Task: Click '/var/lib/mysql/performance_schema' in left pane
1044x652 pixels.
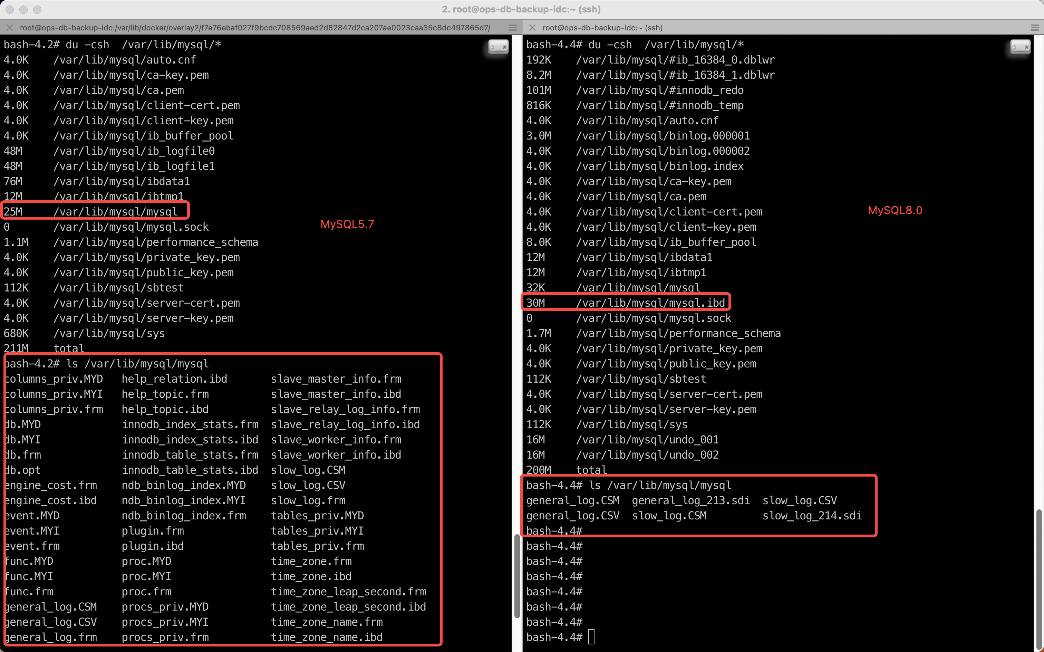Action: pos(156,242)
